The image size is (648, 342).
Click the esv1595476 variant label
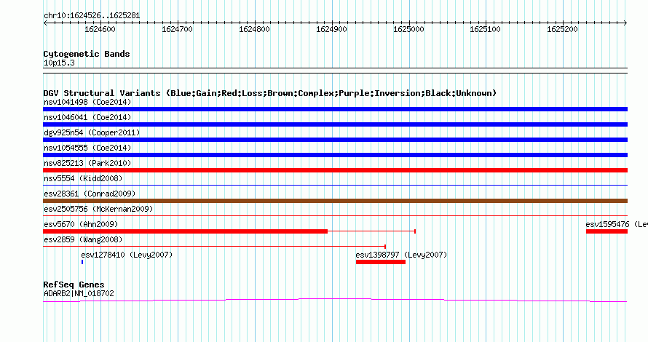(617, 224)
